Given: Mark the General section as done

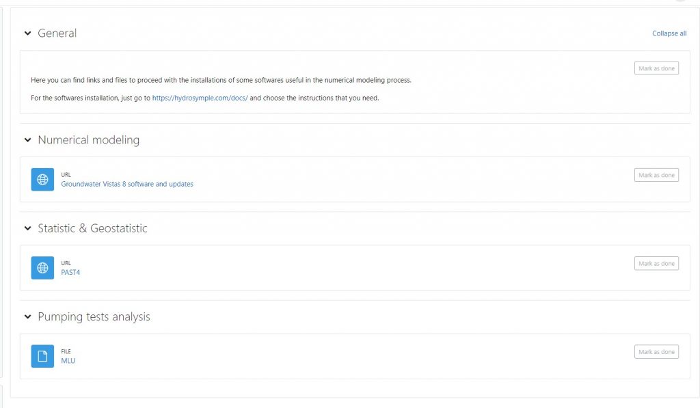Looking at the screenshot, I should click(656, 68).
